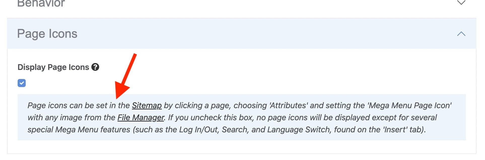Click the downward chevron icon beside Behavior

click(461, 3)
